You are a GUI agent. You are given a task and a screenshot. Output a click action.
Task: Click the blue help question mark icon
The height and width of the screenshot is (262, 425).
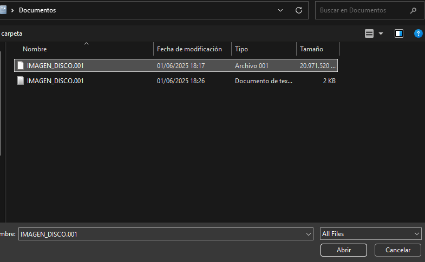[418, 33]
